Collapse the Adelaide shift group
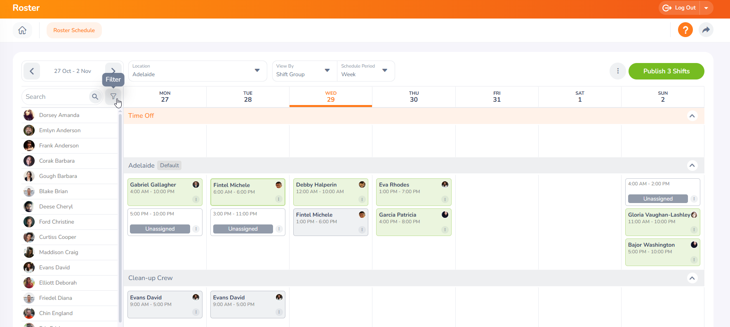Image resolution: width=730 pixels, height=327 pixels. coord(692,166)
